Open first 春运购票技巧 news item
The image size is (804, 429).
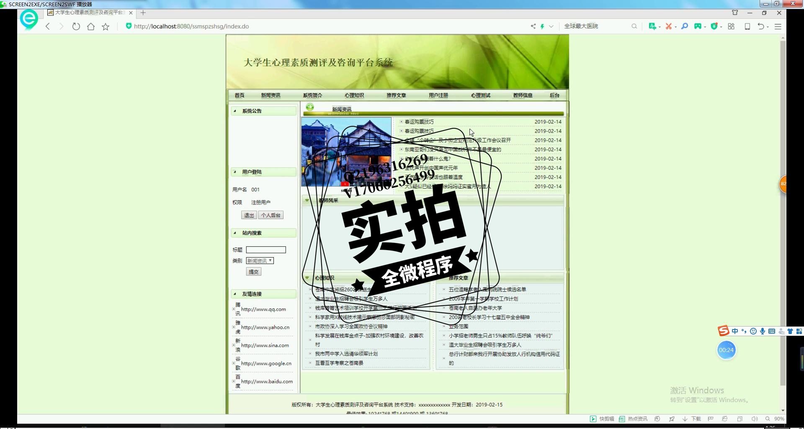point(419,122)
